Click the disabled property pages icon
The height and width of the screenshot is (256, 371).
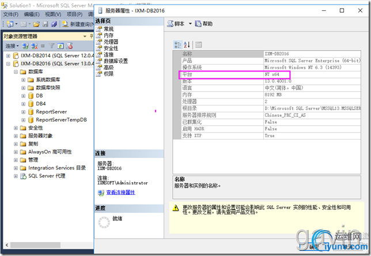pyautogui.click(x=199, y=44)
